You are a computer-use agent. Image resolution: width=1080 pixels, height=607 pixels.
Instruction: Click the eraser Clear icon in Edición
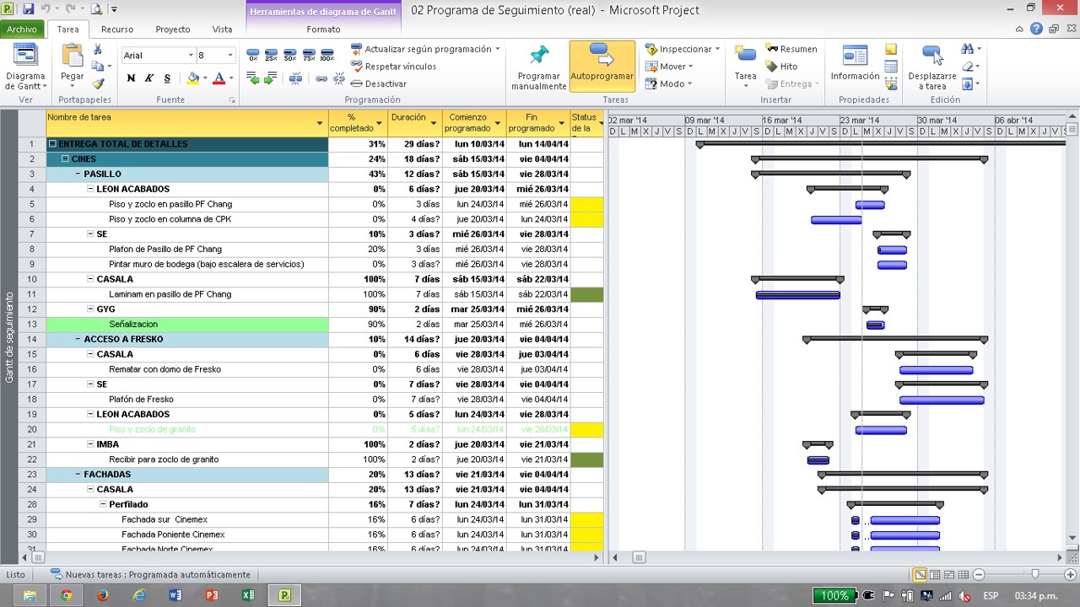click(x=967, y=67)
